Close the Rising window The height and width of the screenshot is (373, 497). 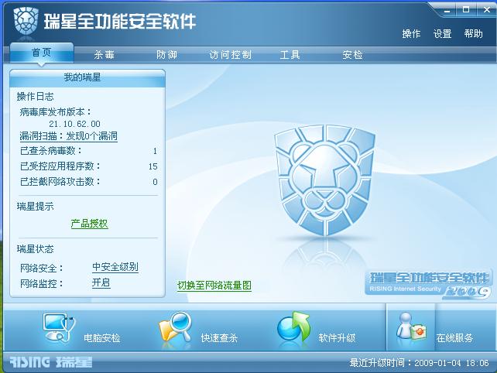pos(487,10)
